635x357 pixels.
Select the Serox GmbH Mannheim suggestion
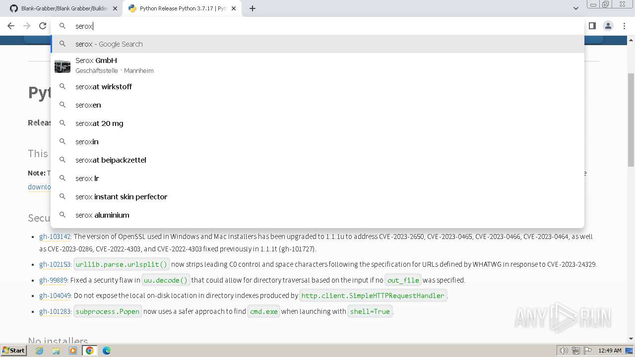point(317,65)
